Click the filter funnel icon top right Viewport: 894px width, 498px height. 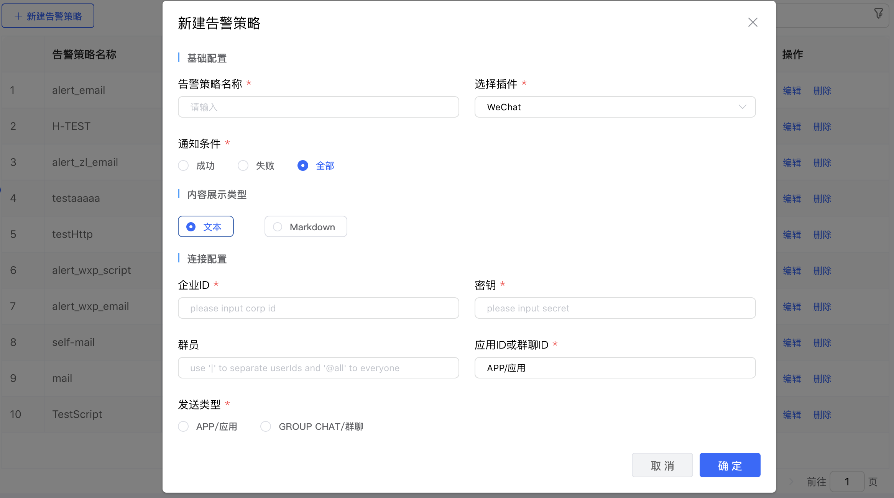click(x=878, y=13)
